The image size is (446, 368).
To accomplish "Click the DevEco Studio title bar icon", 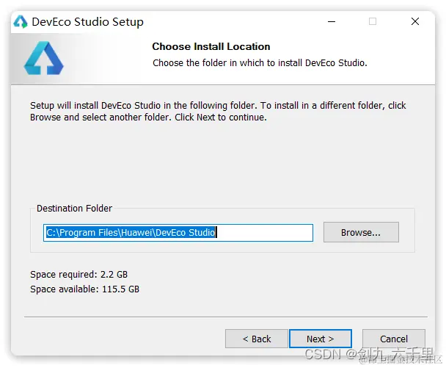I will click(x=21, y=21).
